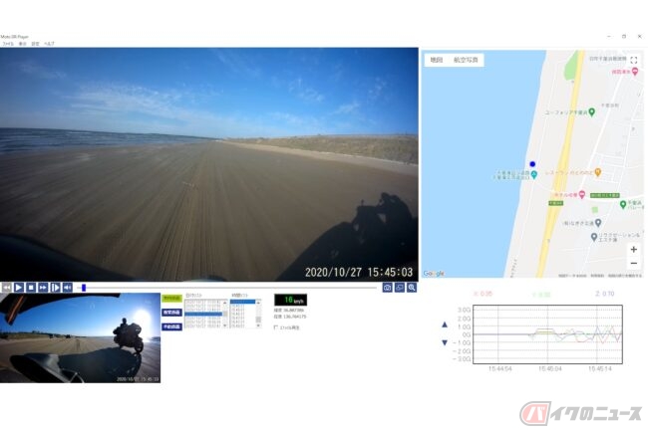Open the ファイル menu
The image size is (648, 431).
(8, 44)
